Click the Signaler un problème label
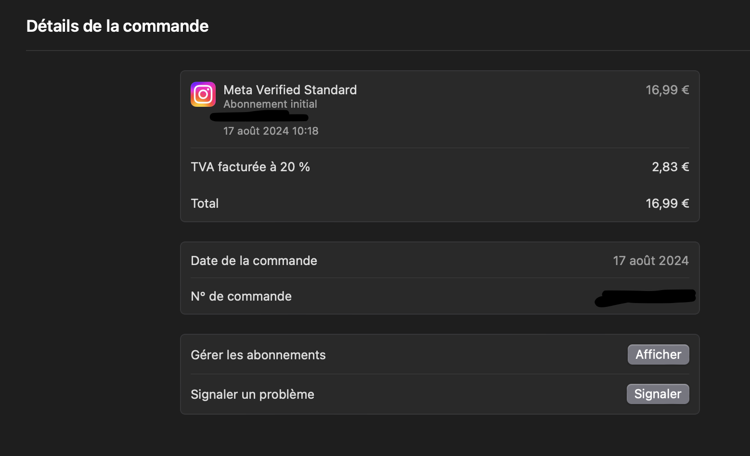750x456 pixels. tap(252, 394)
